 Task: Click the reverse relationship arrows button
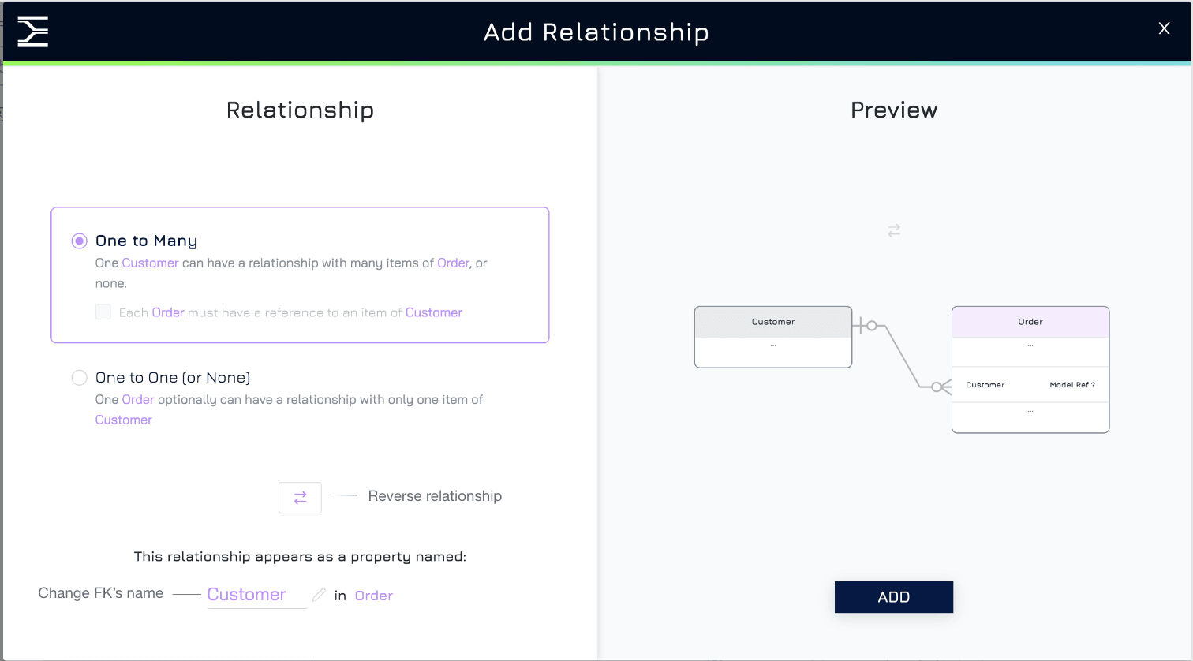(300, 498)
